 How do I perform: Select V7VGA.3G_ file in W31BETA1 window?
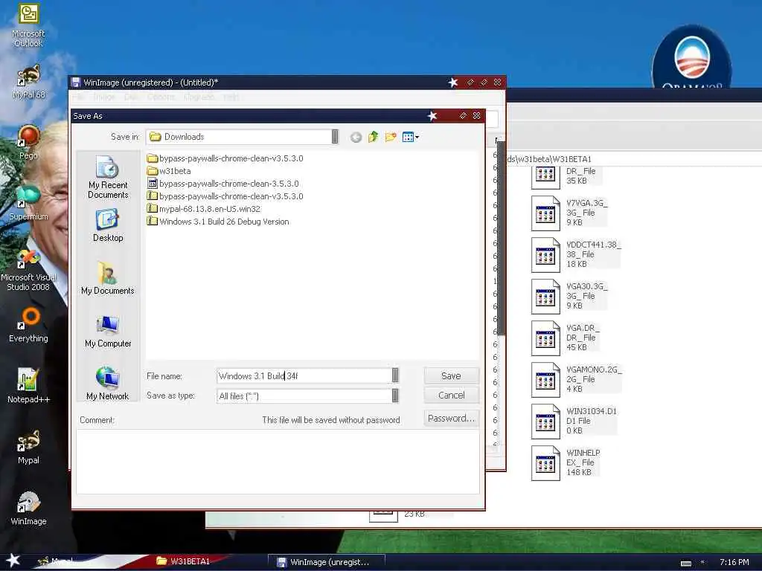(x=569, y=213)
